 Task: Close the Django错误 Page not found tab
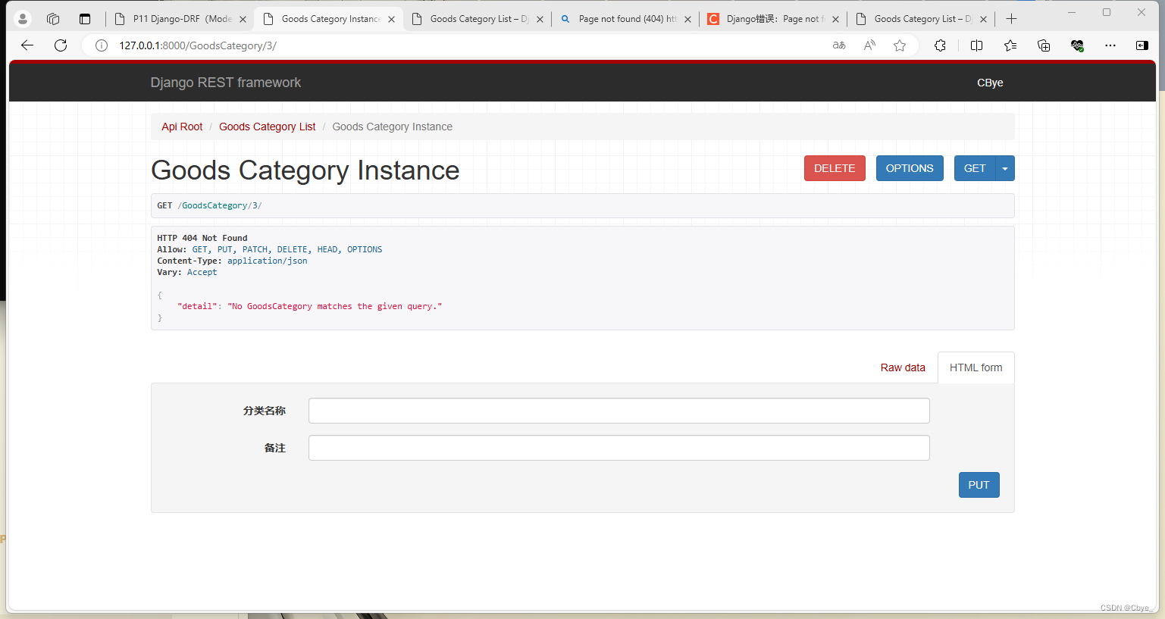[835, 20]
